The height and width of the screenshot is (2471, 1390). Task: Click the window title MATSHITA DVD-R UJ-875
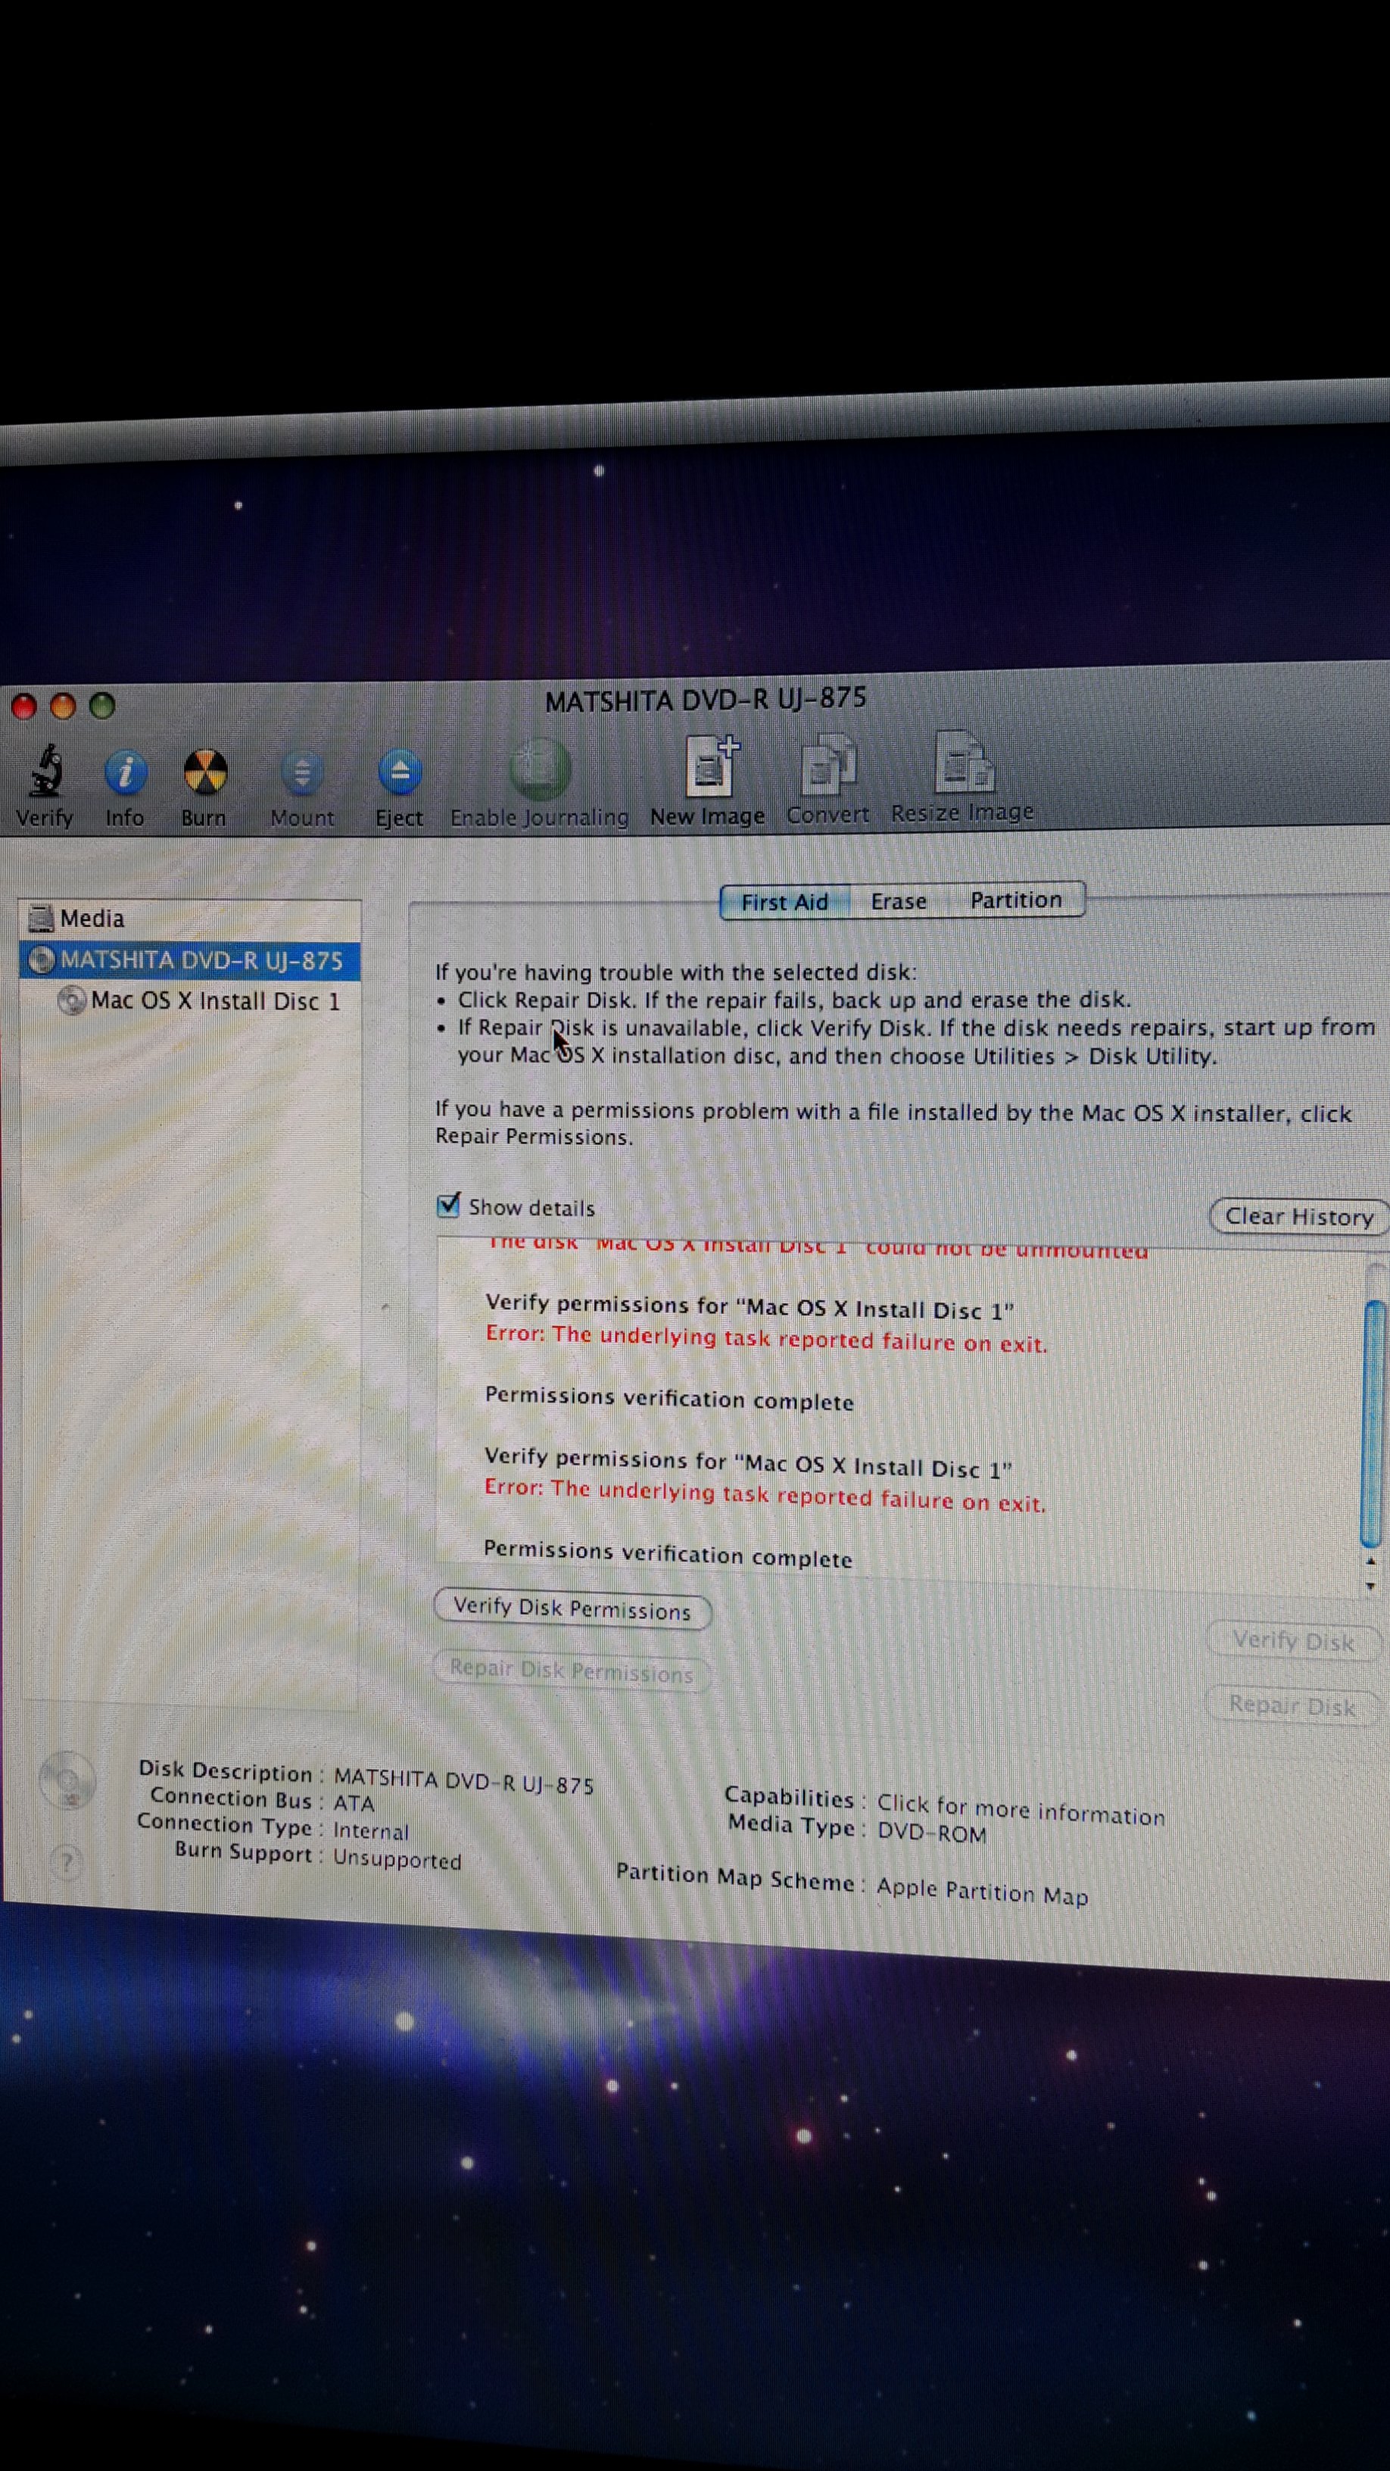pos(705,699)
